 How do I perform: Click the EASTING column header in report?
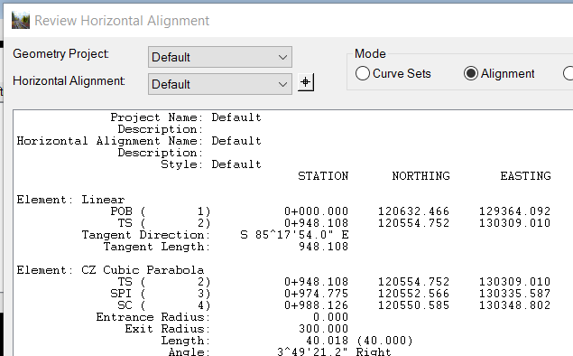[525, 176]
